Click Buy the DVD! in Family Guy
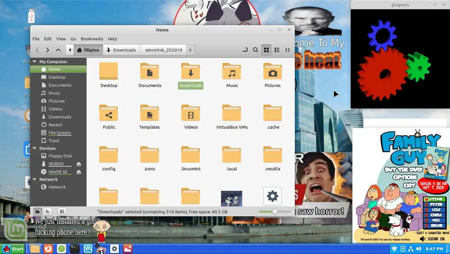This screenshot has width=450, height=254. tap(404, 170)
